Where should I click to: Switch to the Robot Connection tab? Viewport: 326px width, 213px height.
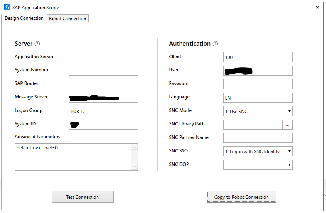pyautogui.click(x=68, y=19)
